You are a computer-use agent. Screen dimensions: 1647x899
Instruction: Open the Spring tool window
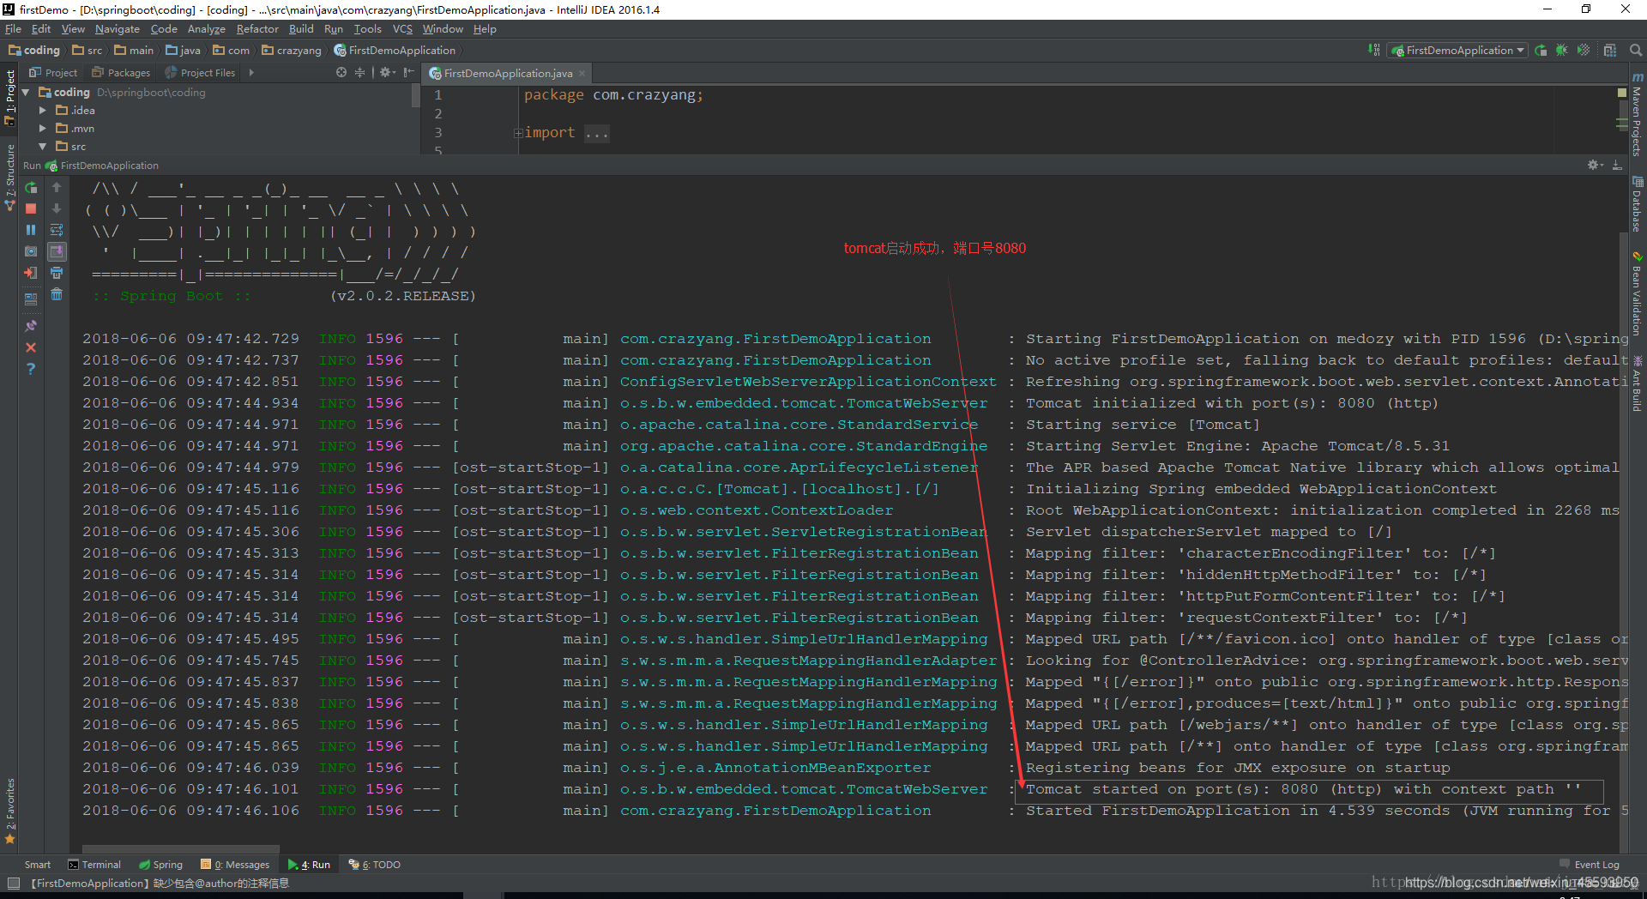click(x=160, y=865)
